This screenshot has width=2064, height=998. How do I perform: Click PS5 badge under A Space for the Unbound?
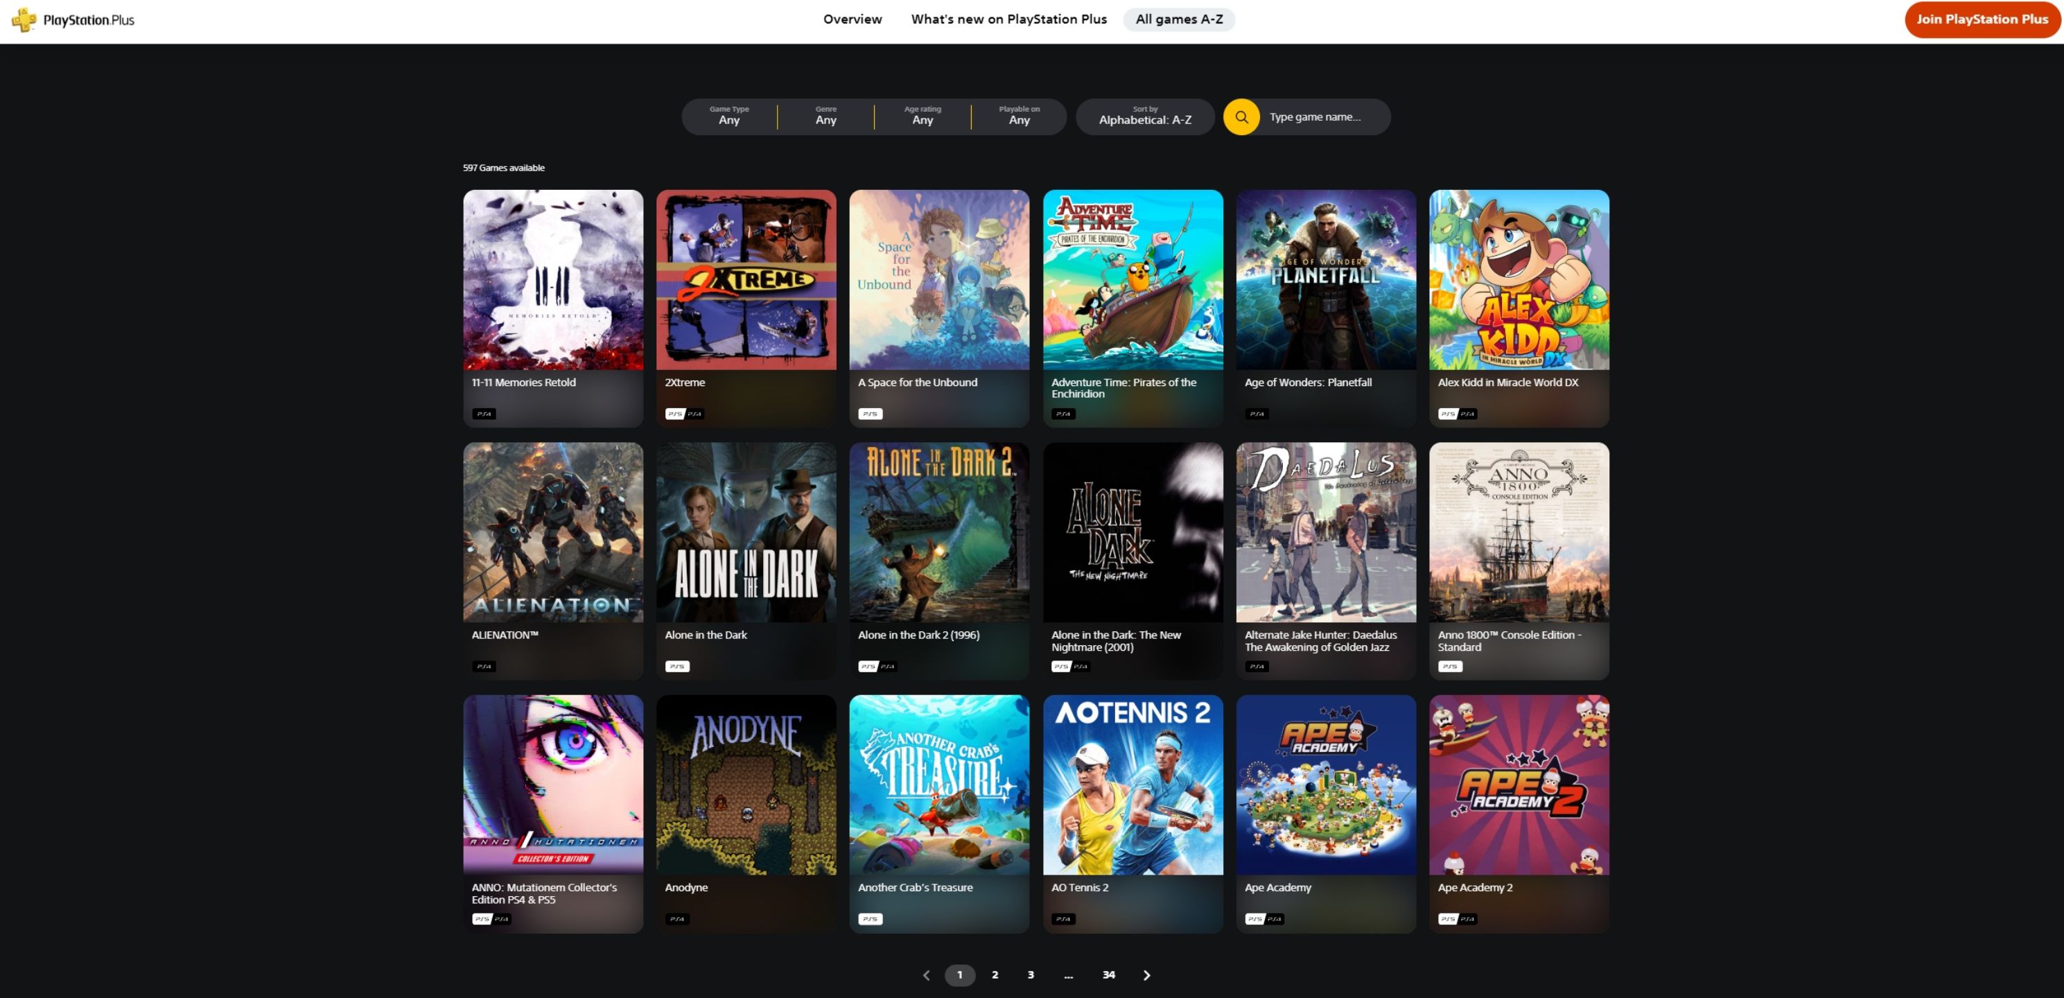[x=870, y=414]
